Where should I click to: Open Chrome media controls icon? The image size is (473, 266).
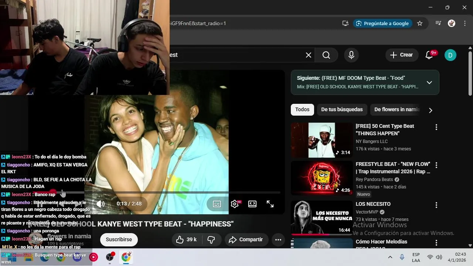click(x=438, y=23)
